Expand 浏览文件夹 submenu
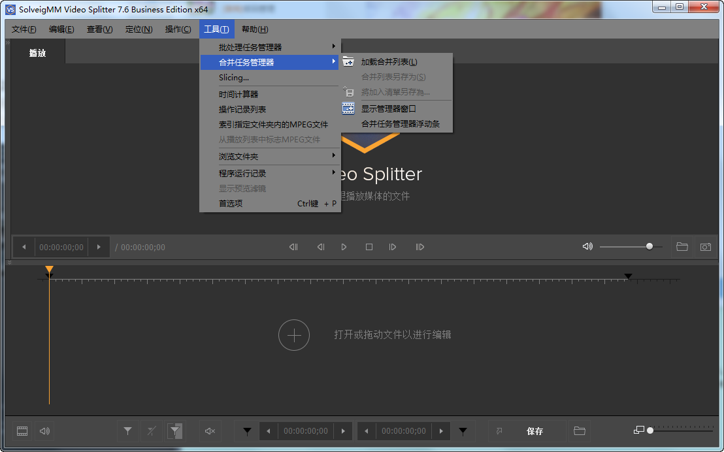The height and width of the screenshot is (452, 724). pos(270,157)
